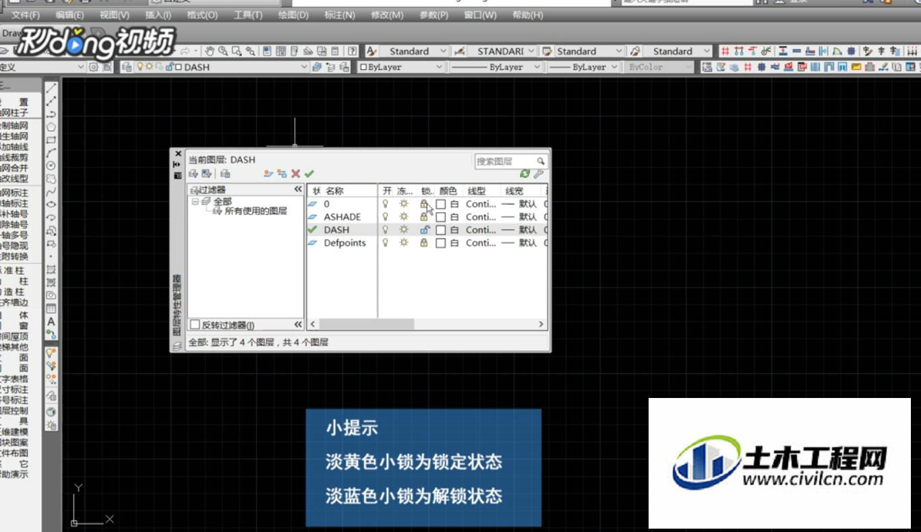Open the 格式(O) menu
This screenshot has width=921, height=532.
pos(202,15)
